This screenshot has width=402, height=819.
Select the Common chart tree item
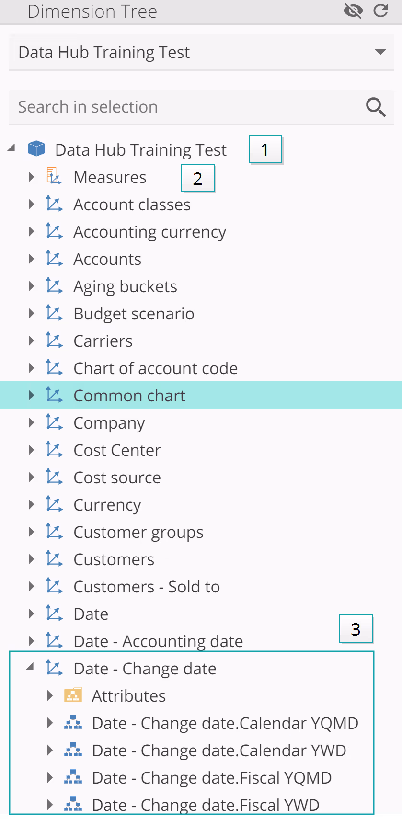129,396
